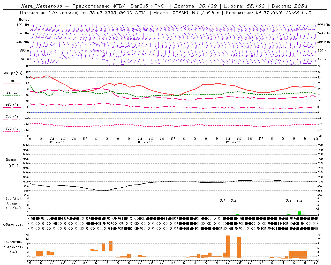The height and width of the screenshot is (265, 331).
Task: Select the forecast start 05.07.2025 06:00 UTC
Action: click(117, 13)
